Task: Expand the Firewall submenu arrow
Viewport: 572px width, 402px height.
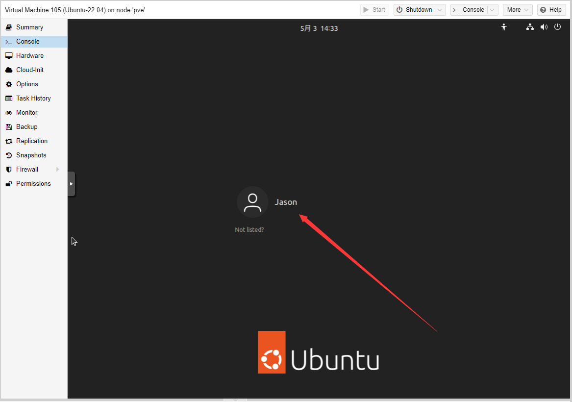Action: click(x=58, y=170)
